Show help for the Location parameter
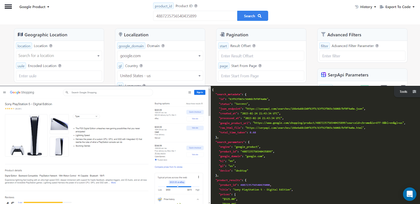The height and width of the screenshot is (204, 420). pyautogui.click(x=51, y=46)
